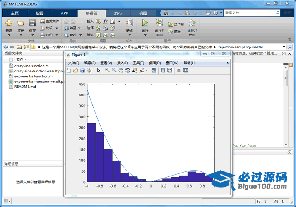Switch to the Publish (发布) tab
The height and width of the screenshot is (207, 296).
118,13
